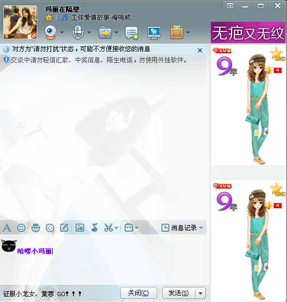Viewport: 287px width, 302px height.
Task: Expand the briefcase tools dropdown arrow
Action: pyautogui.click(x=136, y=228)
